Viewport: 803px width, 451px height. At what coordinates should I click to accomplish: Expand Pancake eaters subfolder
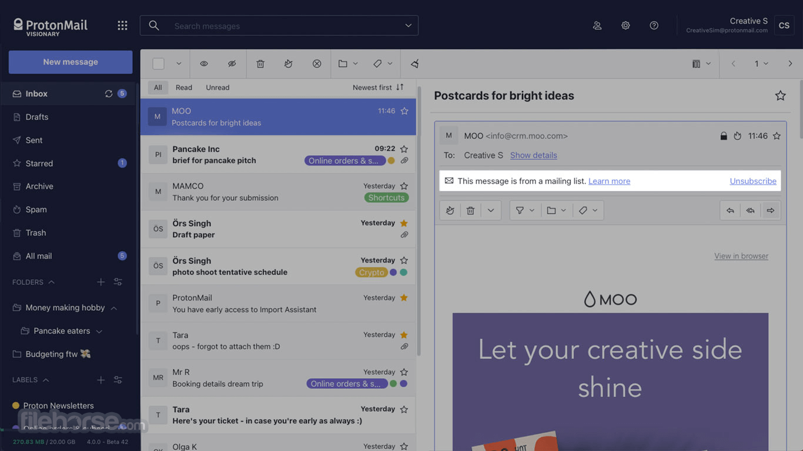(99, 331)
